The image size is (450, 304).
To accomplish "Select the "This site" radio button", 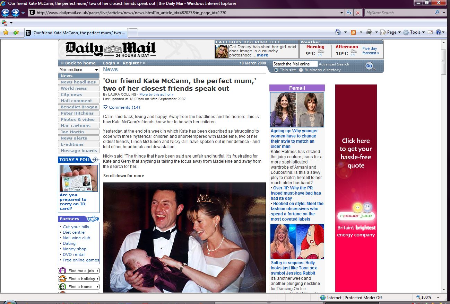I will [276, 70].
